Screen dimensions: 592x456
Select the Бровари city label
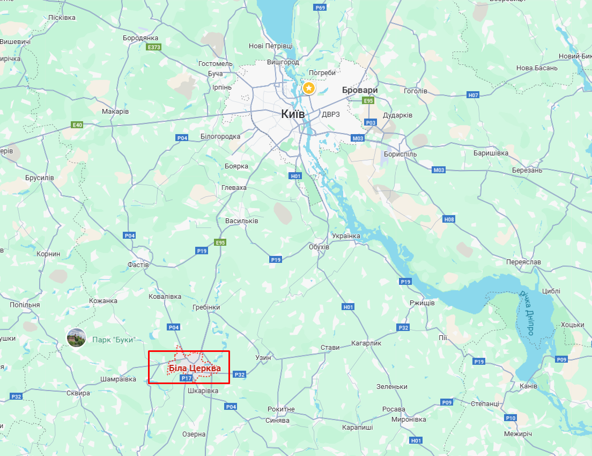coord(360,90)
